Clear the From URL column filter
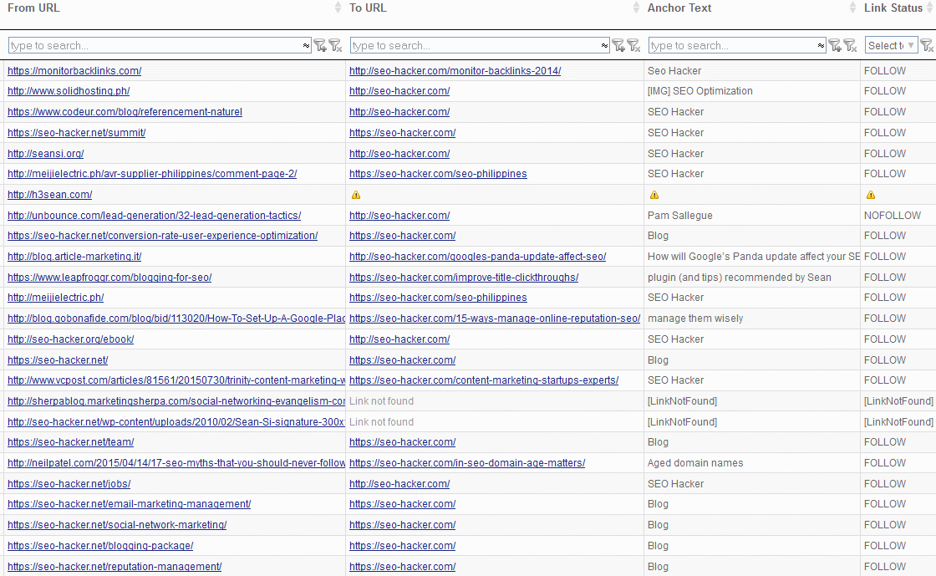 [x=334, y=46]
